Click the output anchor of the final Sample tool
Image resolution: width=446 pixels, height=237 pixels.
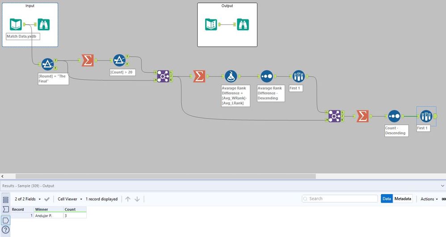click(x=435, y=116)
